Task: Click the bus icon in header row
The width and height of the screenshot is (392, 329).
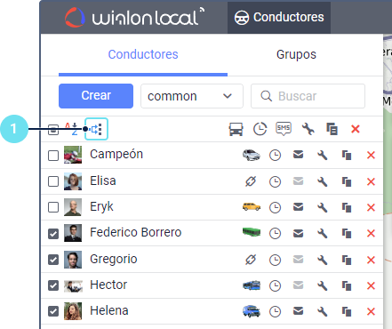Action: tap(236, 129)
